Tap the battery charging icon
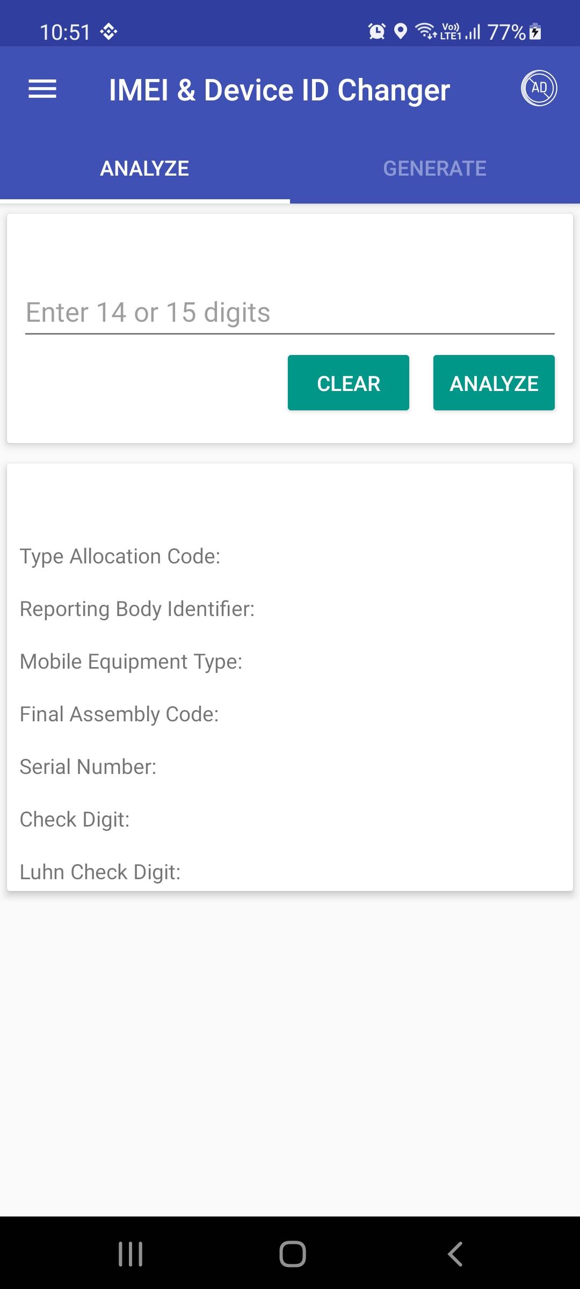 point(535,32)
